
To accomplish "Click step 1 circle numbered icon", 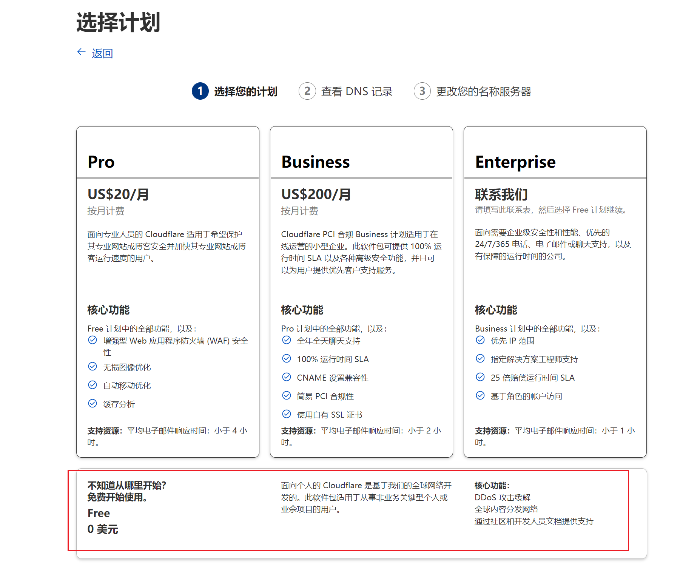I will 200,91.
